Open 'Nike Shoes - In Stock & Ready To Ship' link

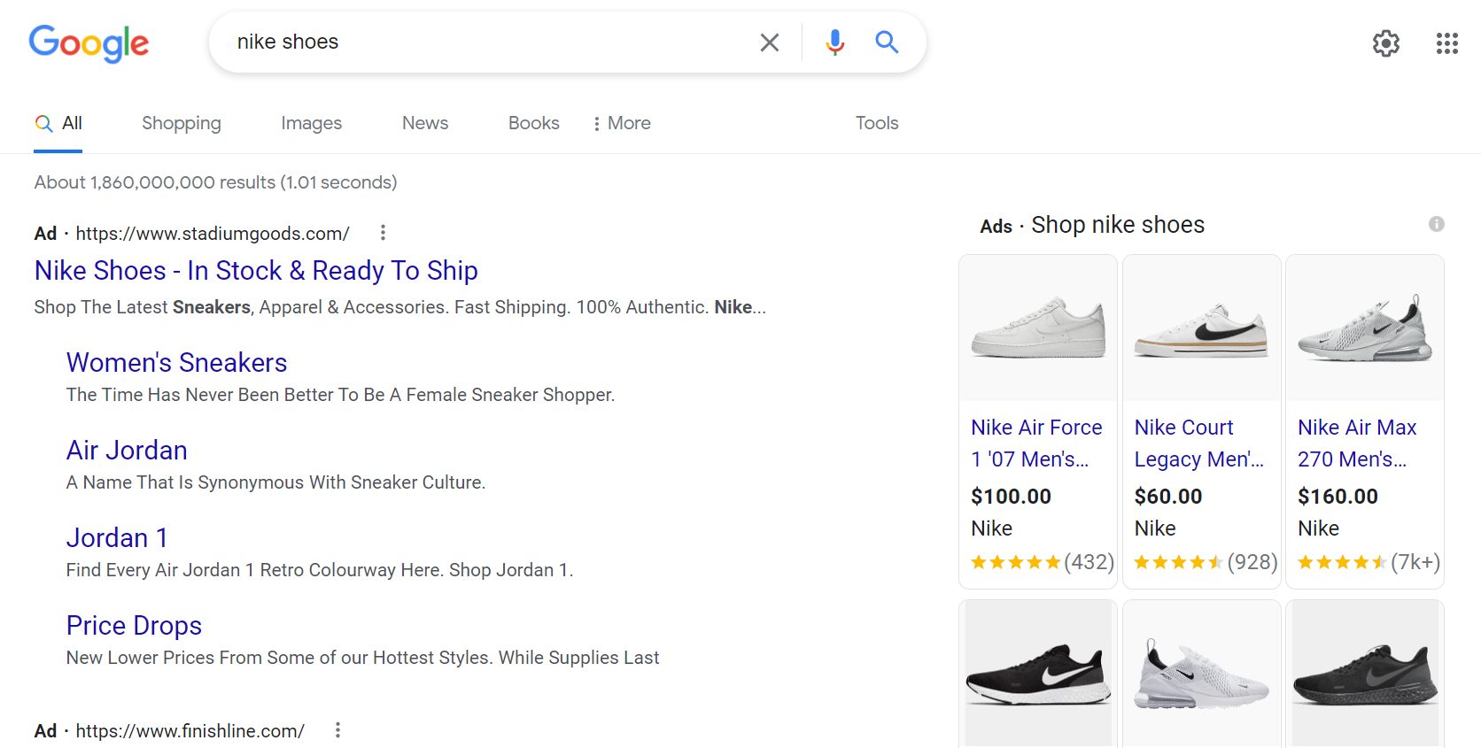point(256,271)
